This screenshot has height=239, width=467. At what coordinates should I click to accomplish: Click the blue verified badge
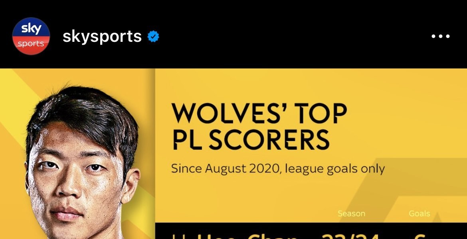pyautogui.click(x=153, y=36)
